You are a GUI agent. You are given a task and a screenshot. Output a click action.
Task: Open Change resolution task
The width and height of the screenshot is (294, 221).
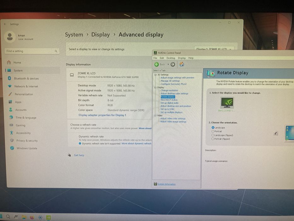point(169,90)
